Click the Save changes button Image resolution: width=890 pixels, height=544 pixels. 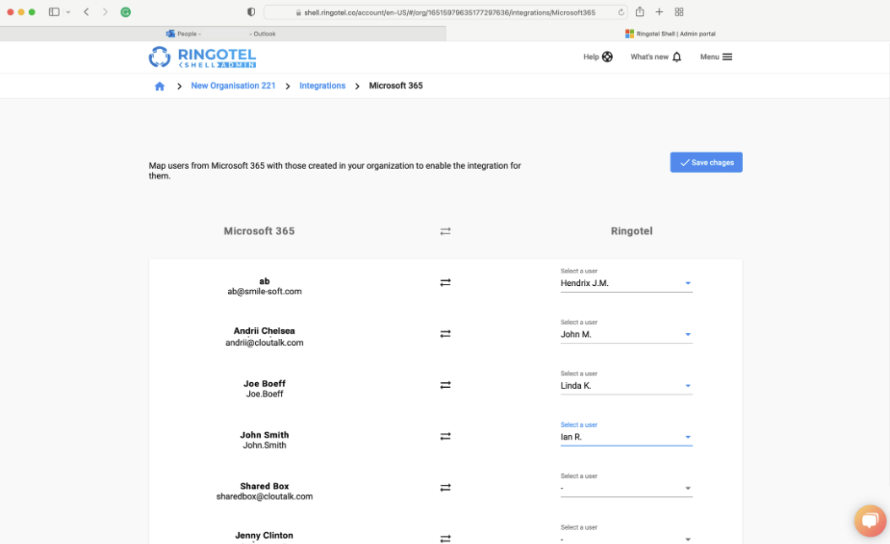click(x=706, y=163)
